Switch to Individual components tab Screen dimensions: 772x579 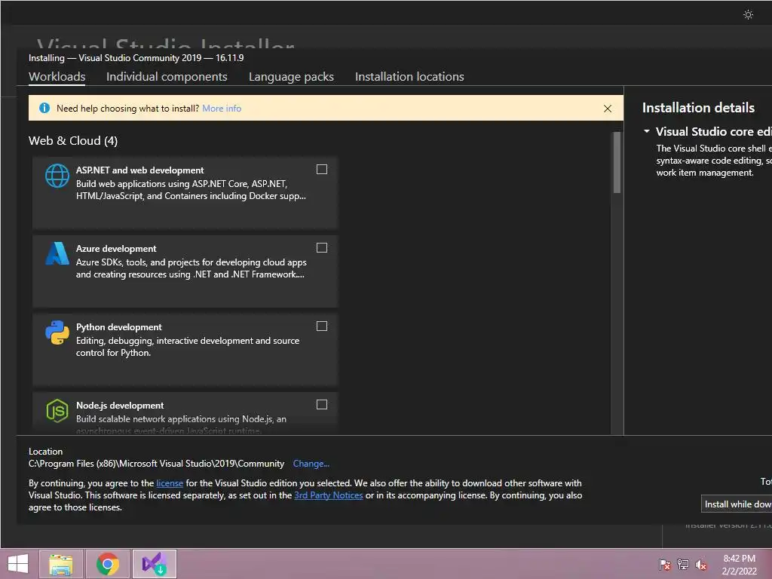click(167, 76)
